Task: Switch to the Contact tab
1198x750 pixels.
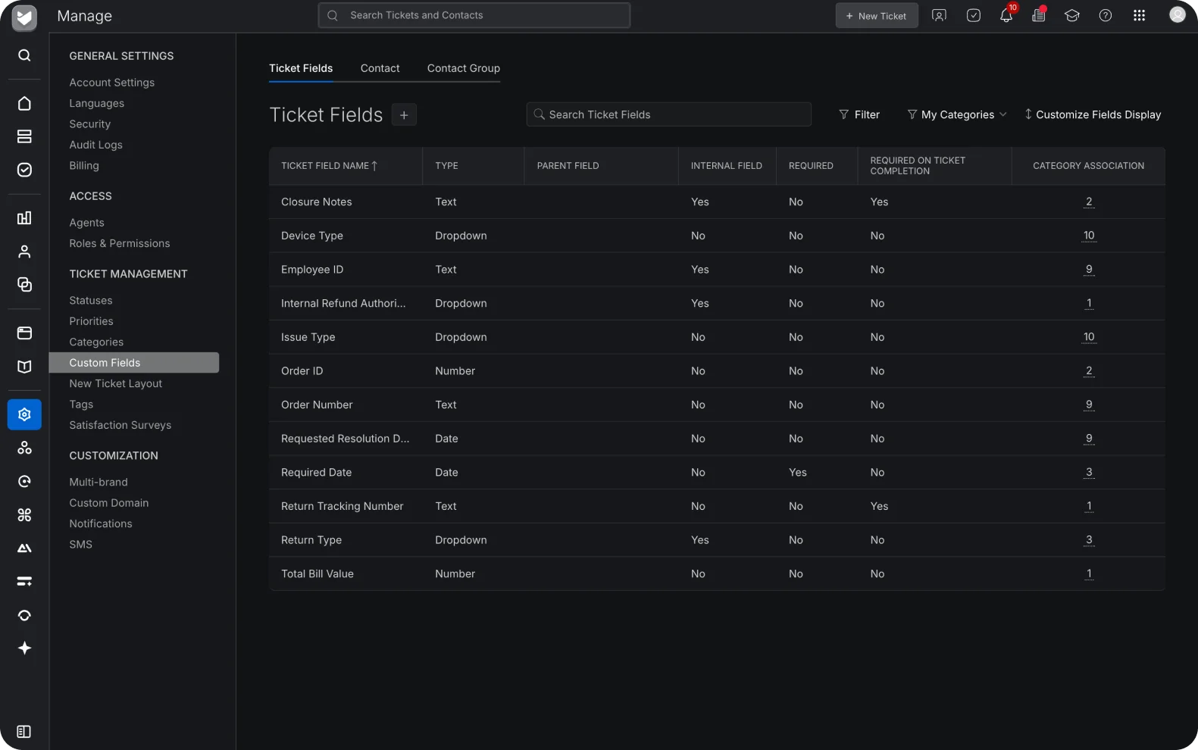Action: tap(380, 68)
